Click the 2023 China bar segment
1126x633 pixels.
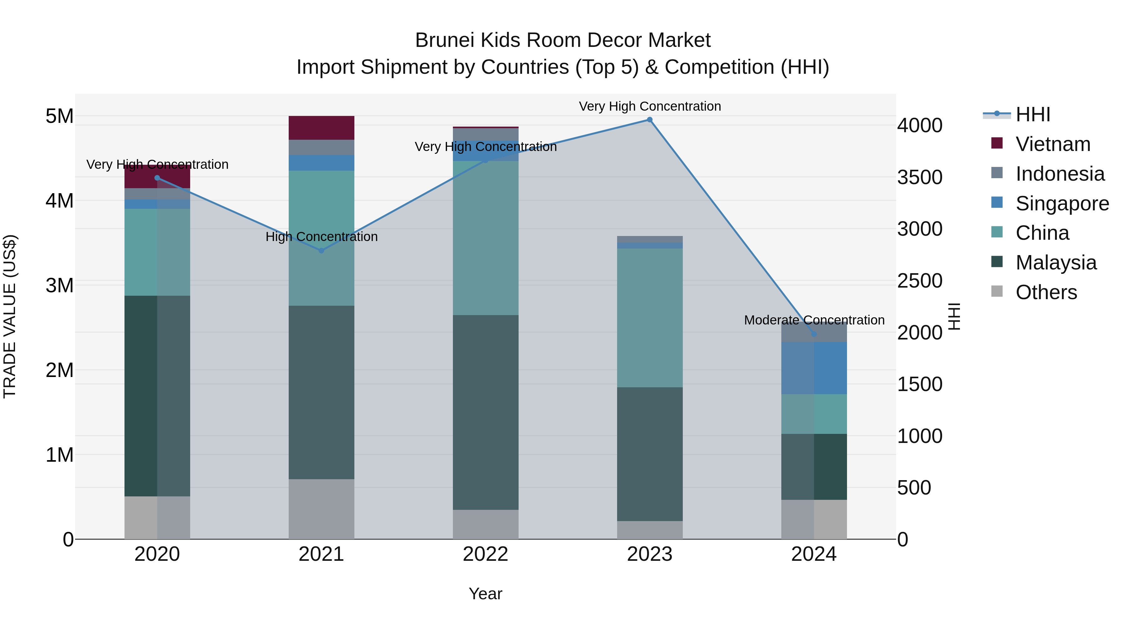pos(650,318)
